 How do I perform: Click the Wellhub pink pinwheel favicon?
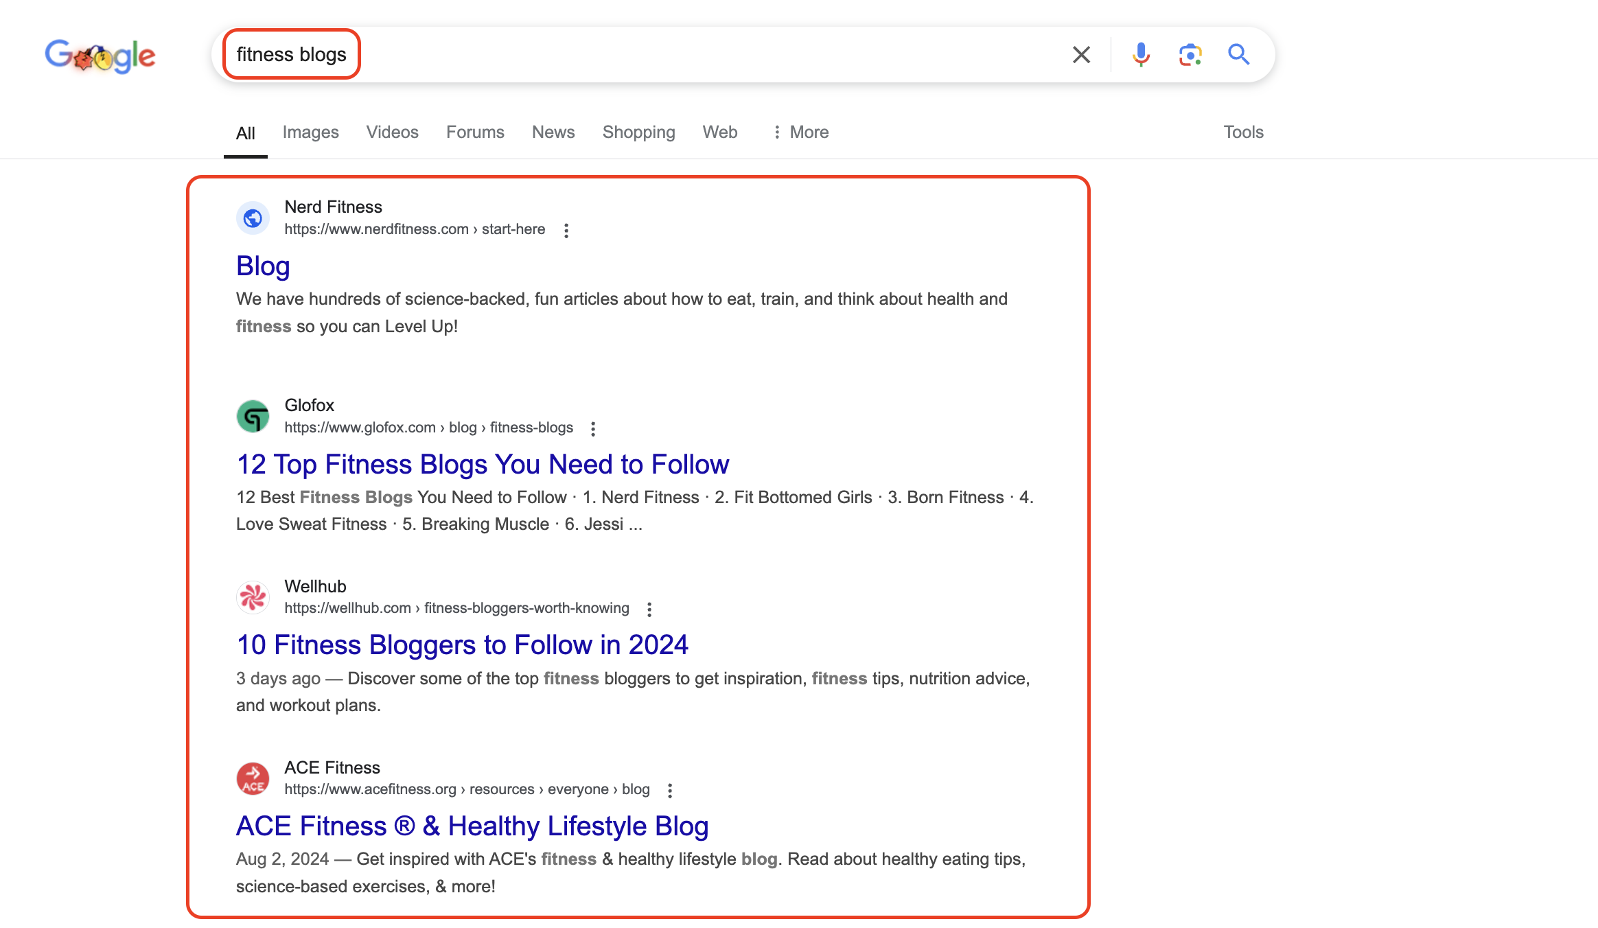[253, 597]
